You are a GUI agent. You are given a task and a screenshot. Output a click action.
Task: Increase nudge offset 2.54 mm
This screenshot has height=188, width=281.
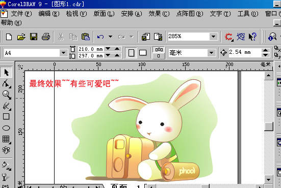coord(265,50)
